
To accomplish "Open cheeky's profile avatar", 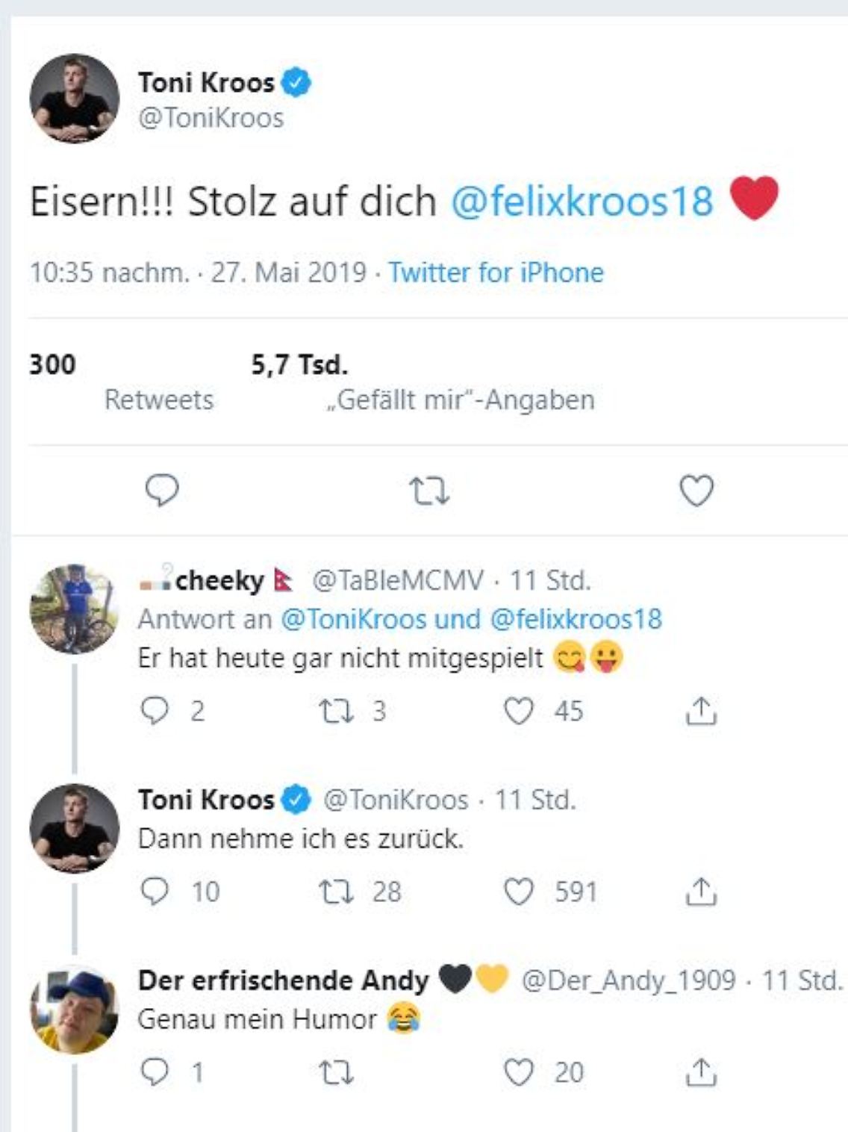I will (x=74, y=609).
